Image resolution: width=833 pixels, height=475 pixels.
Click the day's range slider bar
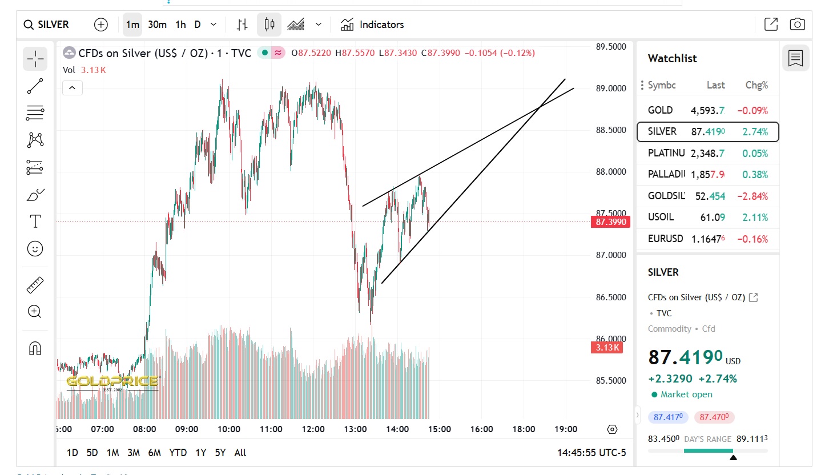(x=708, y=451)
